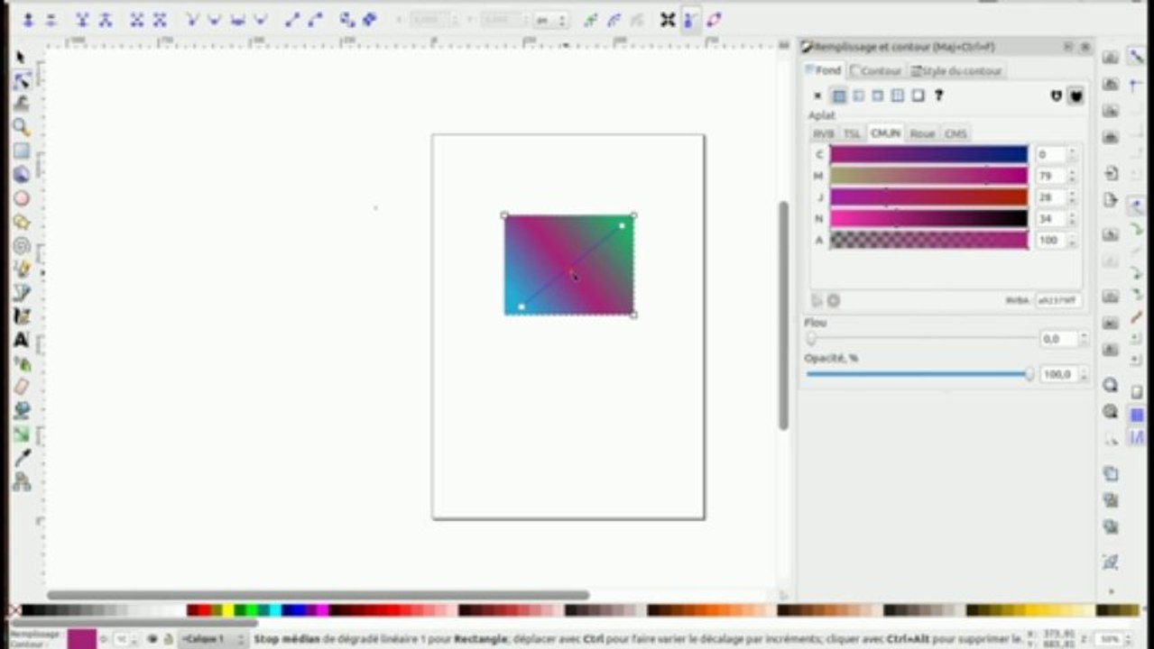Viewport: 1154px width, 649px height.
Task: Switch to the Contour tab
Action: click(x=876, y=70)
